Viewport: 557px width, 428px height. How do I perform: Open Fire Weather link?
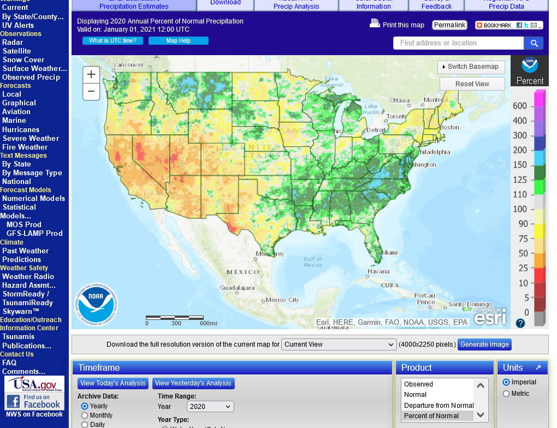[x=25, y=147]
